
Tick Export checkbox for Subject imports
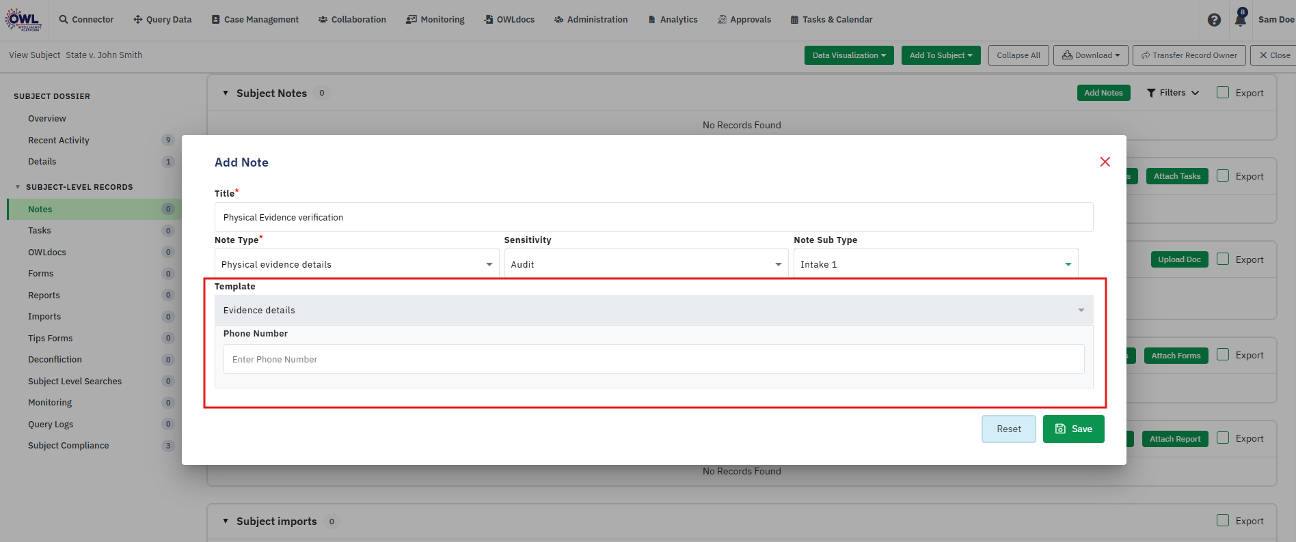[x=1223, y=520]
